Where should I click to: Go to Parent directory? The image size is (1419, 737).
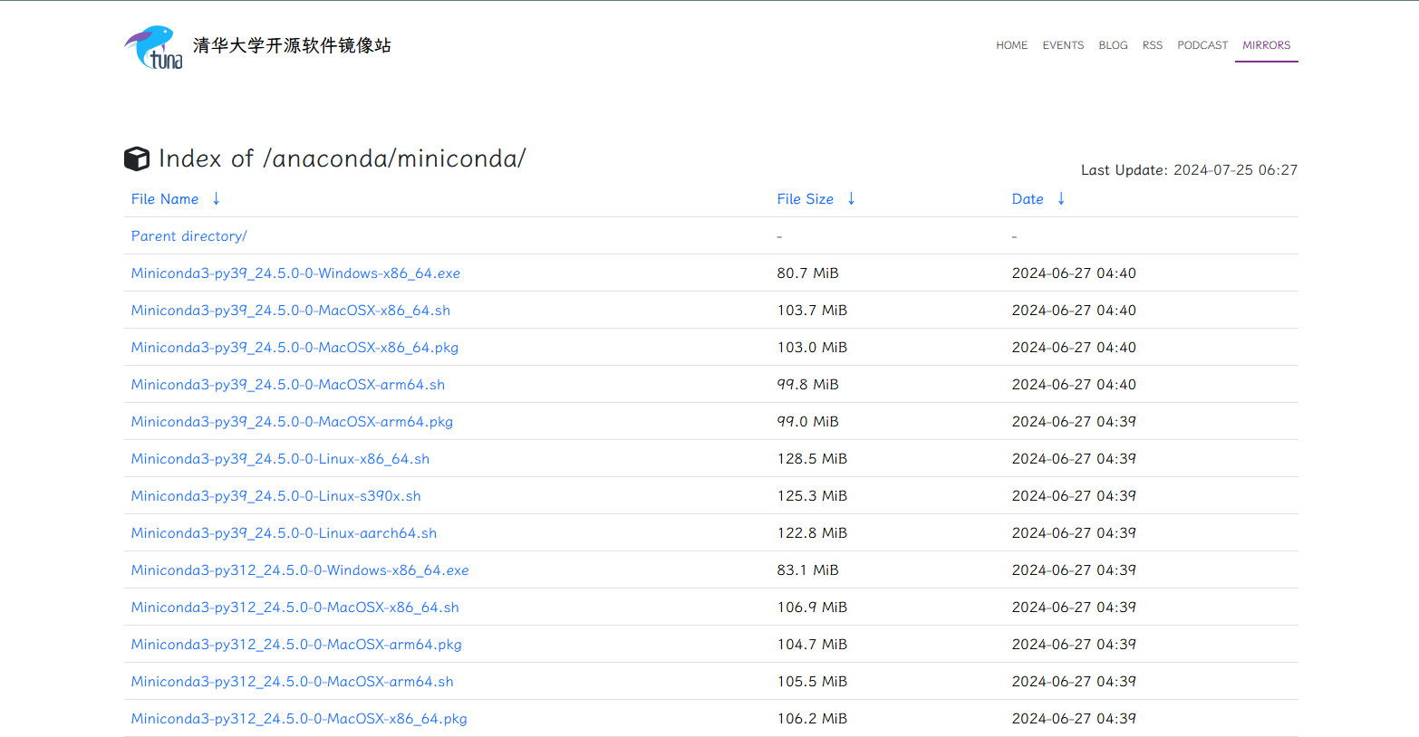pyautogui.click(x=188, y=236)
